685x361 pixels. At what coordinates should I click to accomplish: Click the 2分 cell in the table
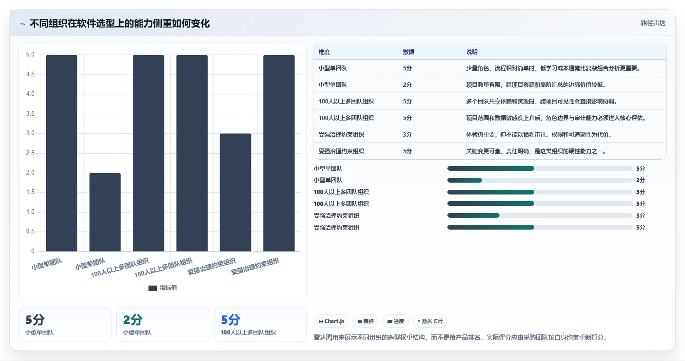tap(407, 85)
